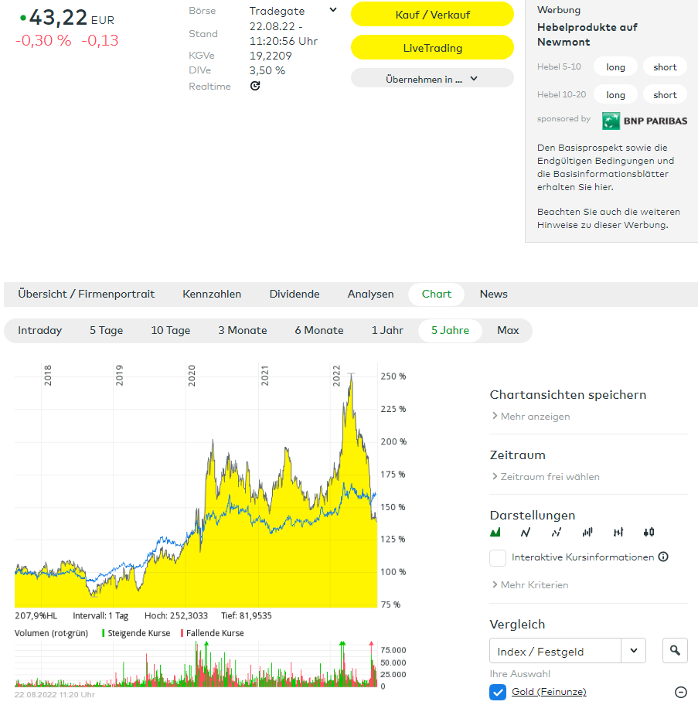
Task: Select the Max time range
Action: (x=508, y=330)
